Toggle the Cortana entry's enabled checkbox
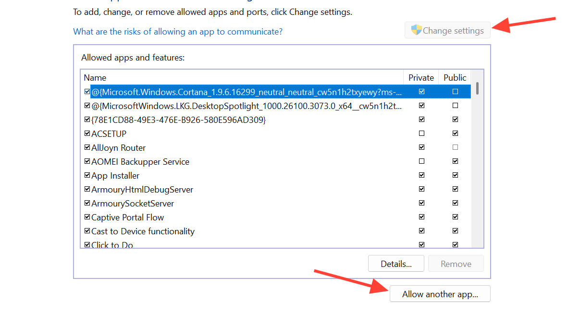 (x=87, y=91)
